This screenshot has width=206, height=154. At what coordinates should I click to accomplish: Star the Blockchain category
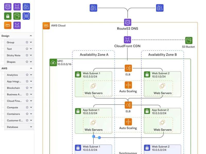(27, 88)
